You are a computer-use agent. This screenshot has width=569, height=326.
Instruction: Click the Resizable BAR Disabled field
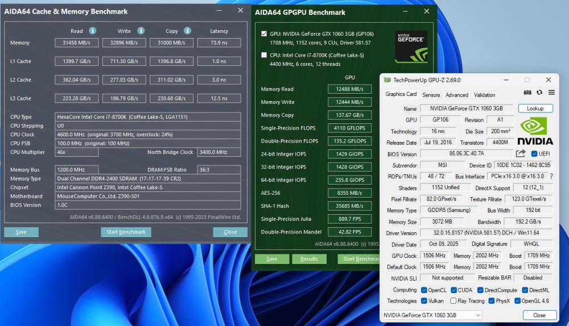[533, 278]
